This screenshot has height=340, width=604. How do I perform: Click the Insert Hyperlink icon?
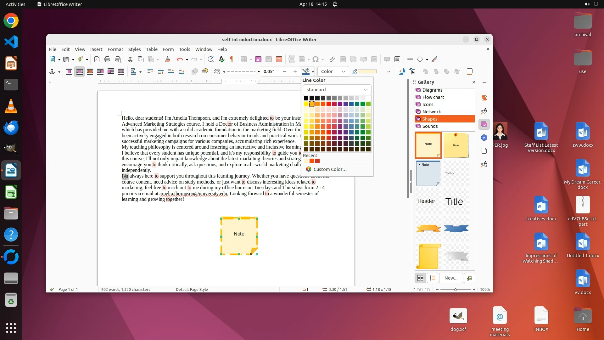(333, 59)
